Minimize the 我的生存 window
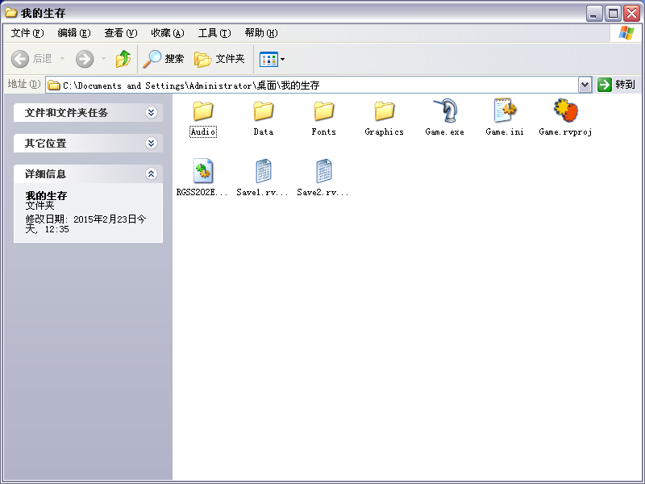Image resolution: width=645 pixels, height=484 pixels. pyautogui.click(x=594, y=13)
